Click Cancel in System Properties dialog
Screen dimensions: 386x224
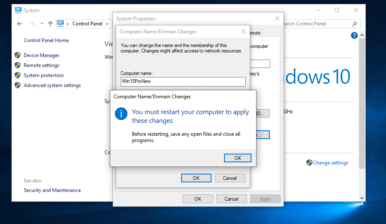pyautogui.click(x=232, y=199)
